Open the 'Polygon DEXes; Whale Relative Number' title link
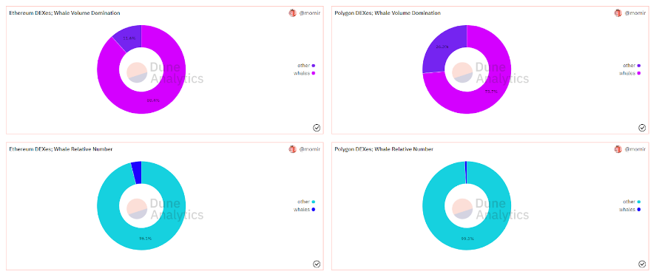The image size is (656, 277). pos(384,149)
